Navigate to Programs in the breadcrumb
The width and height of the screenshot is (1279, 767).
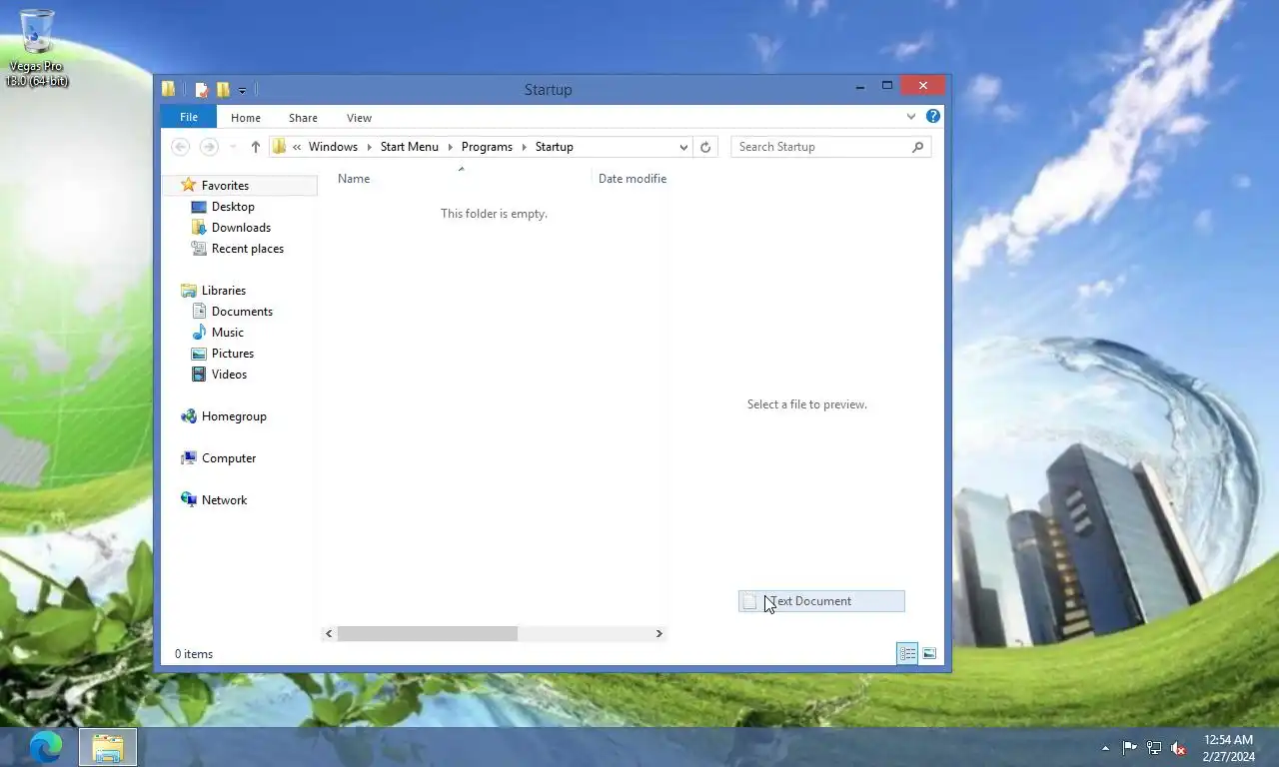tap(487, 147)
